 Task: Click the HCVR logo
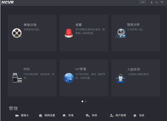tap(8, 2)
